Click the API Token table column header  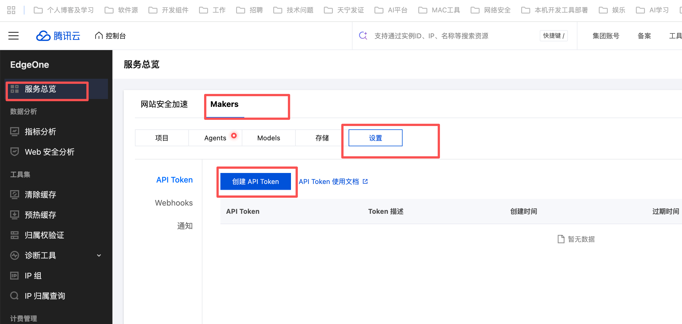(x=243, y=211)
